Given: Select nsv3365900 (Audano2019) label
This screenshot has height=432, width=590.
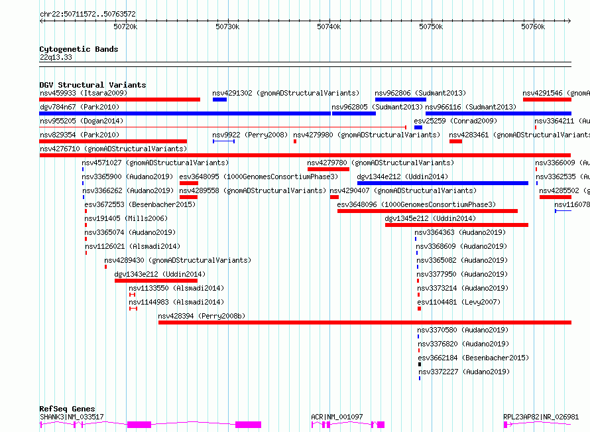Looking at the screenshot, I should tap(127, 177).
